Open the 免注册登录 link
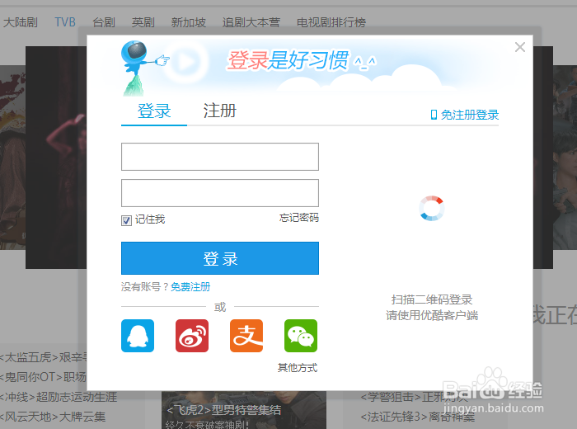 [x=470, y=115]
